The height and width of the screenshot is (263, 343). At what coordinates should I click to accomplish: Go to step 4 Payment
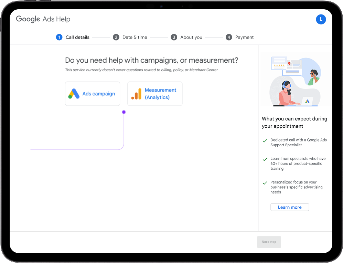tap(239, 37)
